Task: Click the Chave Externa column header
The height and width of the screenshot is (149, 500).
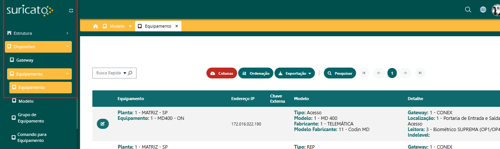Action: coord(277,99)
